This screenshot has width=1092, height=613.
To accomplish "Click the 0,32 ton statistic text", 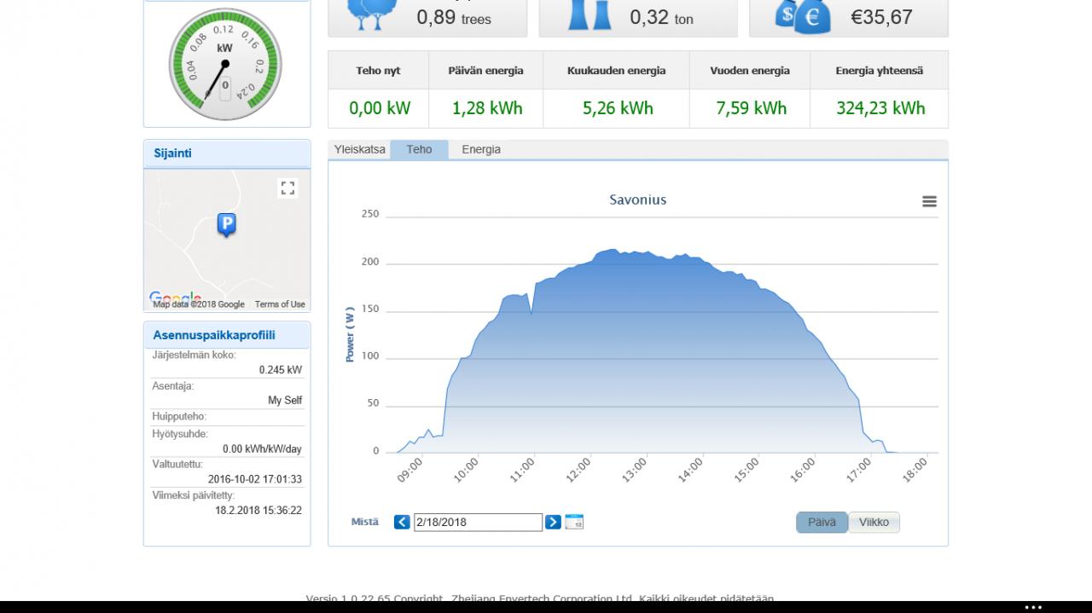I will 661,17.
